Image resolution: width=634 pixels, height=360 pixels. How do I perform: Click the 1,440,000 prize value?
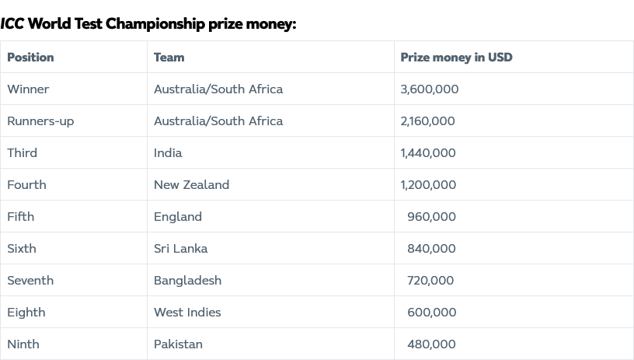coord(428,153)
